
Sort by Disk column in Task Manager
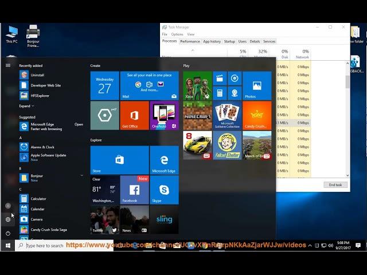[x=279, y=53]
